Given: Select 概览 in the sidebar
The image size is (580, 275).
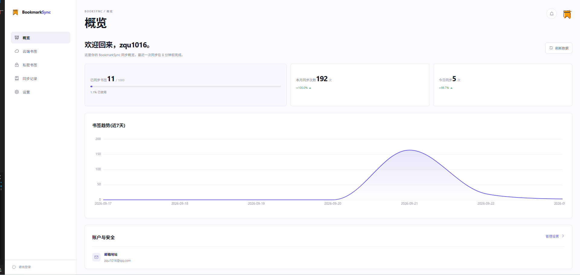Looking at the screenshot, I should [40, 38].
